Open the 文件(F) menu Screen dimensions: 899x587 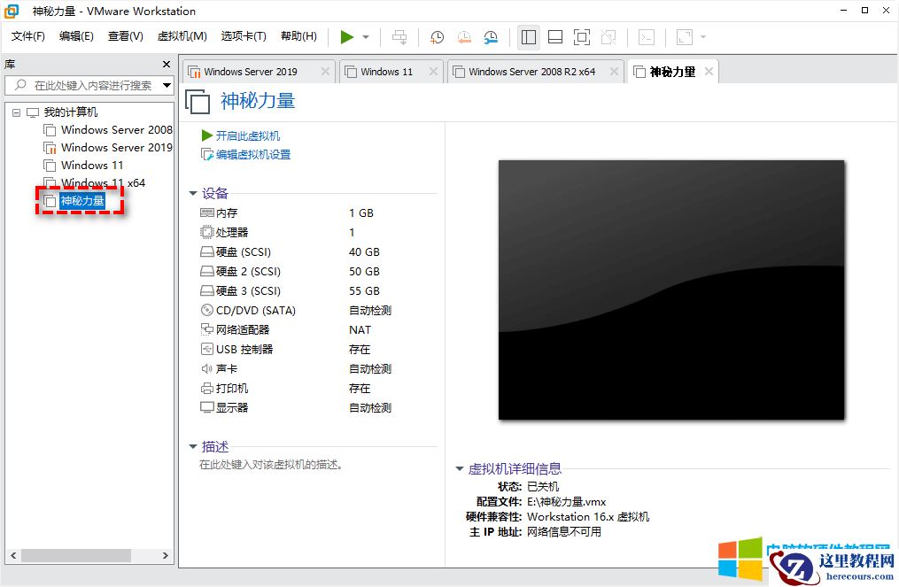tap(28, 36)
